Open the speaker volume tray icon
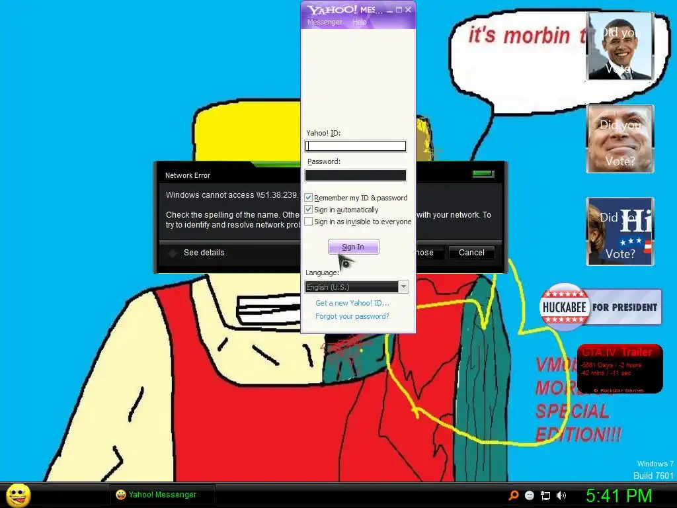 point(561,495)
